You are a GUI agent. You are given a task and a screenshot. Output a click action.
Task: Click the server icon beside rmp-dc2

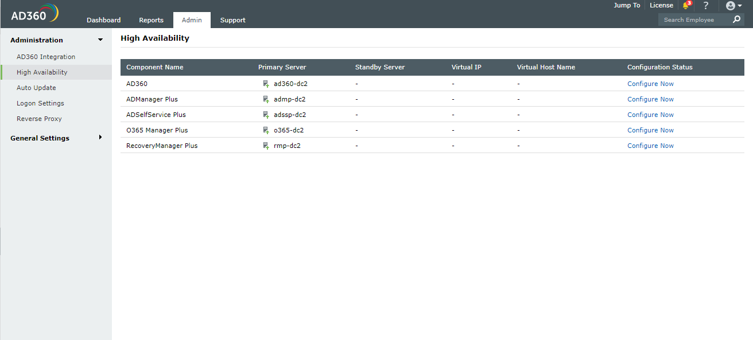click(265, 145)
